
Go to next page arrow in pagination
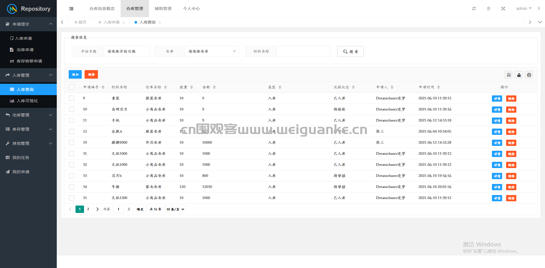97,209
